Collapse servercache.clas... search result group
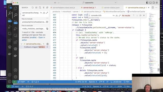The height and width of the screenshot is (92, 163). [21, 44]
